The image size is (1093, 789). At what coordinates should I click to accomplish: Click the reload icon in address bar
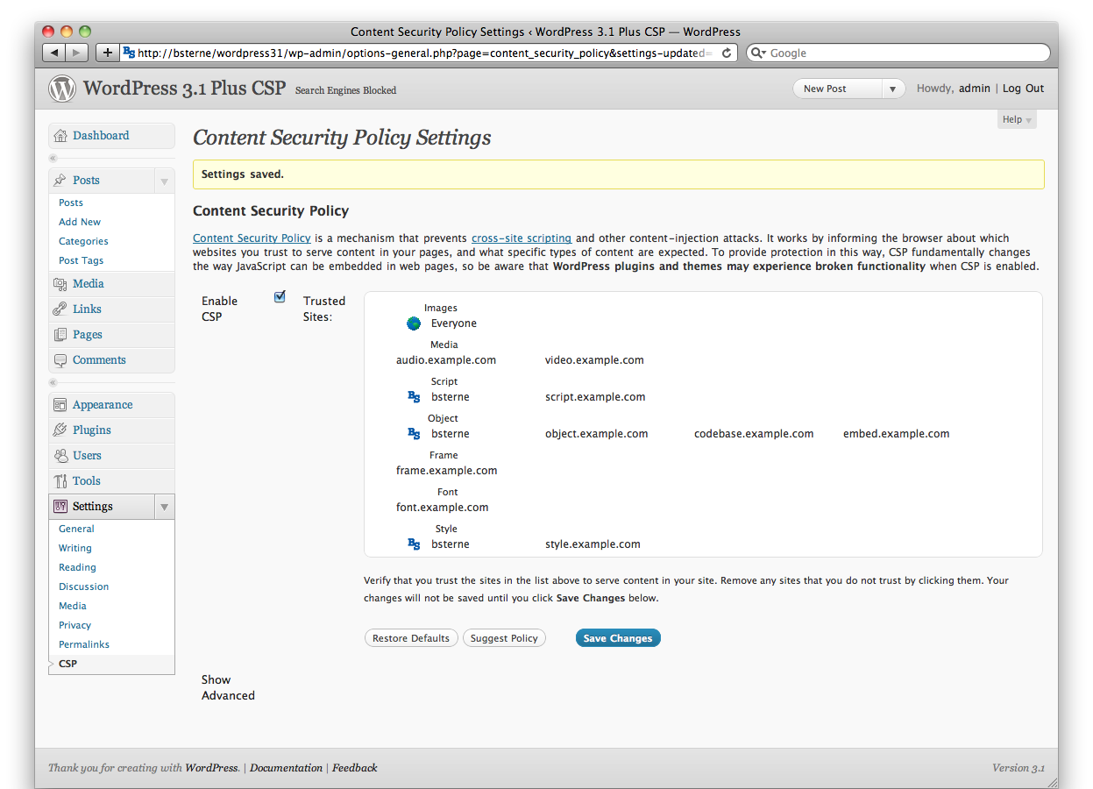(x=726, y=53)
